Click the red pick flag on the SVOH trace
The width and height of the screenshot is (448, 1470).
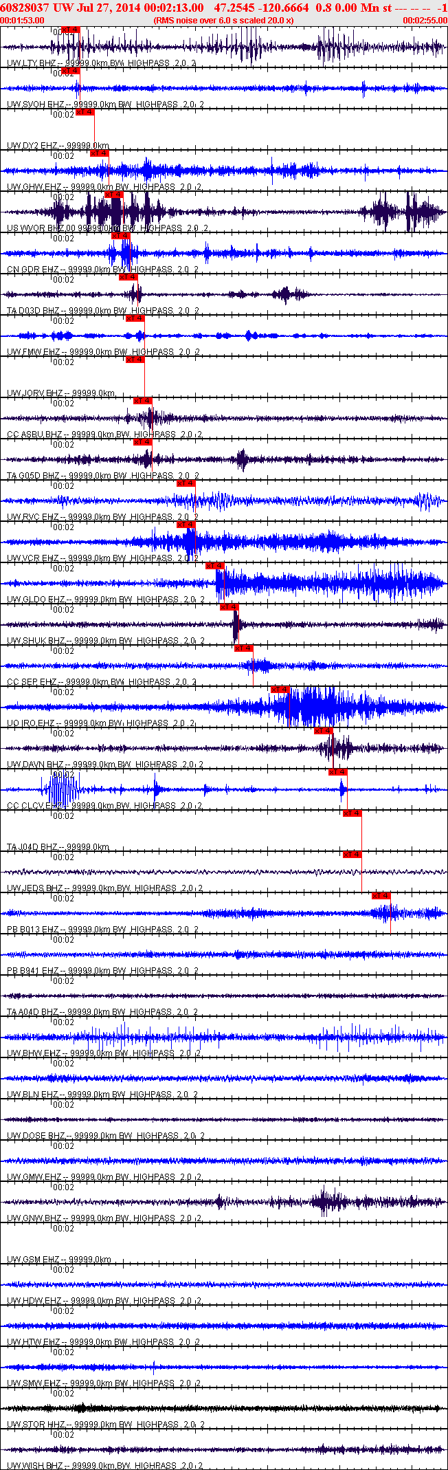71,71
